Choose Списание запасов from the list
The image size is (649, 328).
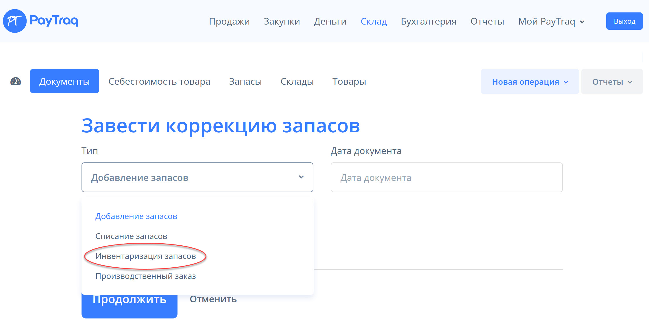pos(131,236)
